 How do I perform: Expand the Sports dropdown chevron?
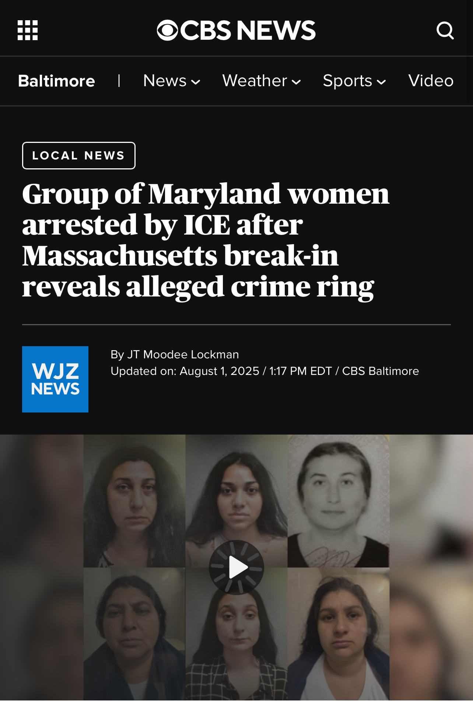pos(381,82)
